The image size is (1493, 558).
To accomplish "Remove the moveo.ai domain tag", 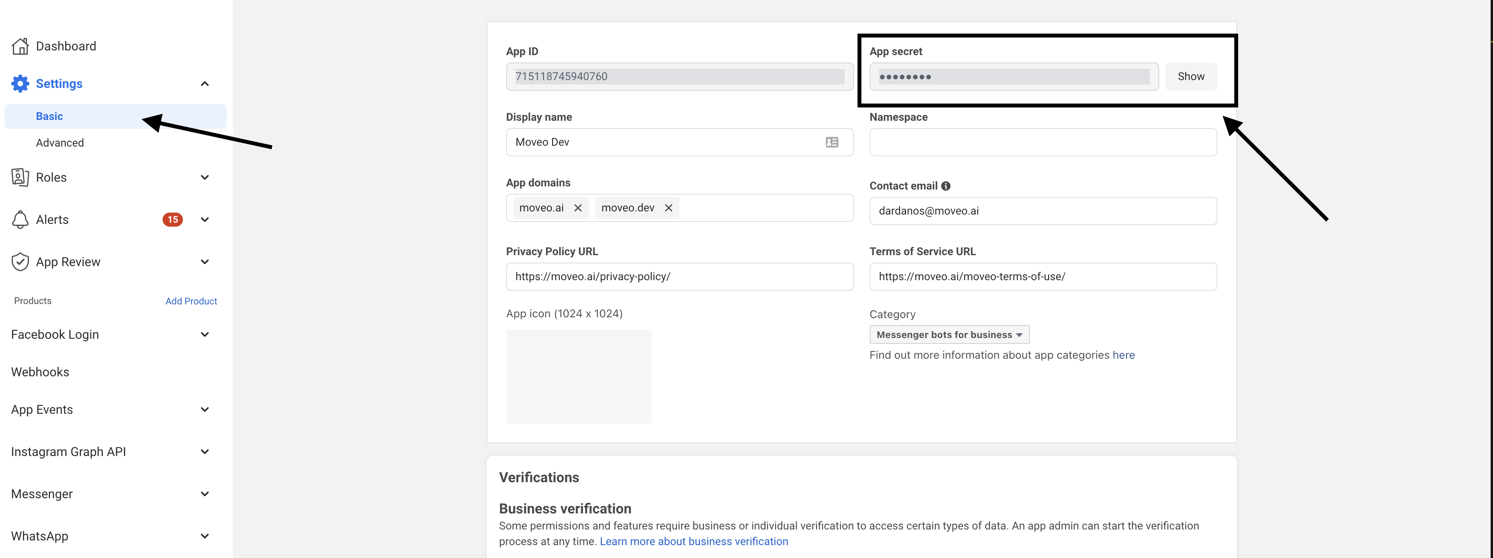I will (x=578, y=208).
